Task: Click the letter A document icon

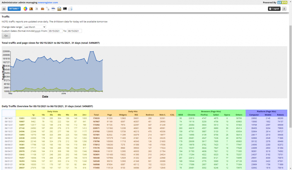Action: tap(36, 9)
